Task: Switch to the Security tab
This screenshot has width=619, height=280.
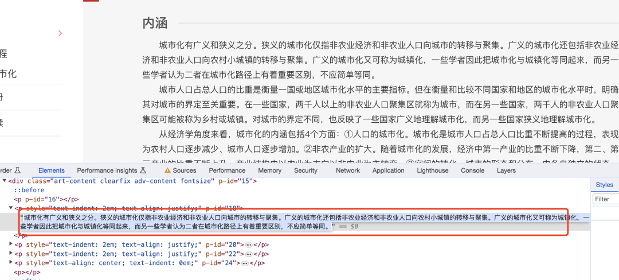Action: pos(305,170)
